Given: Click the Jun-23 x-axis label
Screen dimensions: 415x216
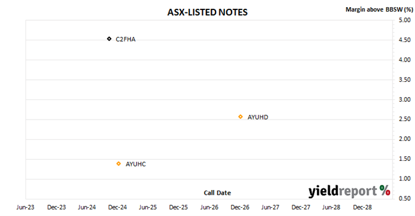Looking at the screenshot, I should (x=26, y=207).
